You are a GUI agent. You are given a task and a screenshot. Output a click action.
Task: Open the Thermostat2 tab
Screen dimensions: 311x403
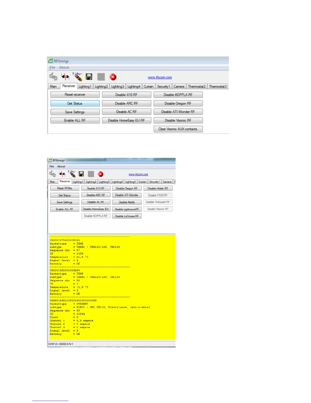coord(197,87)
